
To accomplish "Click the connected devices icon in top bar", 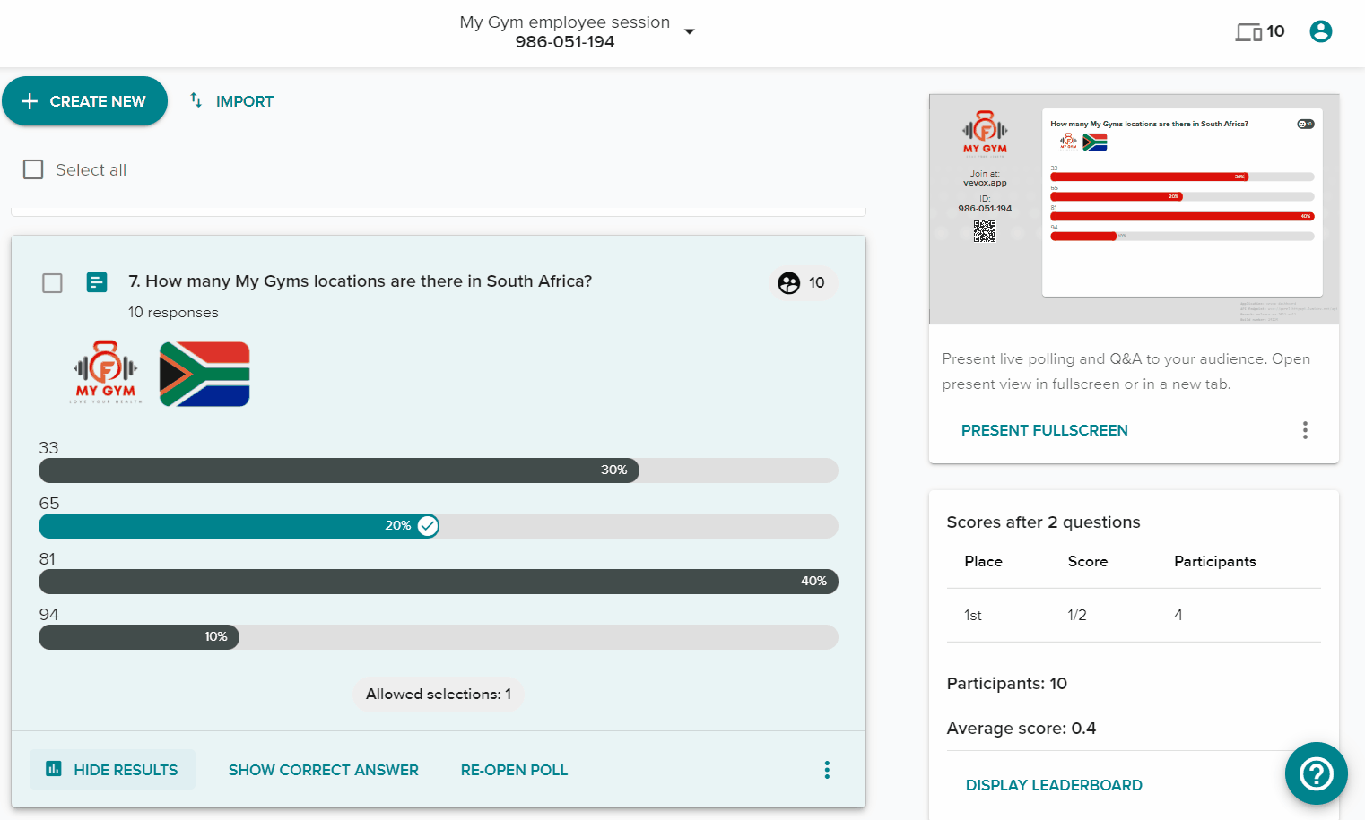I will pos(1248,30).
